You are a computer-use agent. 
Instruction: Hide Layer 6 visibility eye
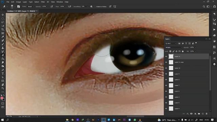(x=166, y=91)
